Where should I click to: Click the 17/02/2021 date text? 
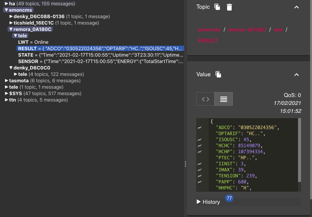287,103
